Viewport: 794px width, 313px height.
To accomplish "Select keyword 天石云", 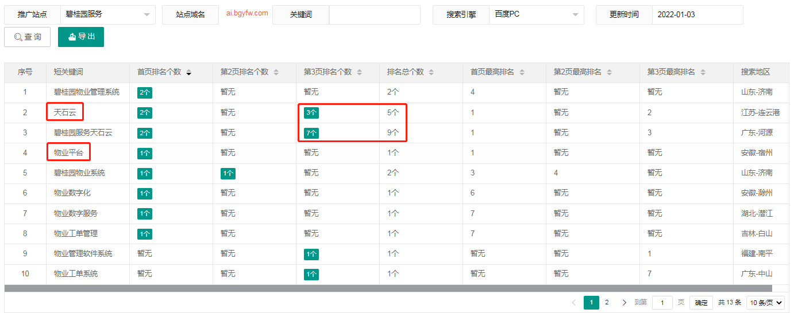I will (x=65, y=112).
